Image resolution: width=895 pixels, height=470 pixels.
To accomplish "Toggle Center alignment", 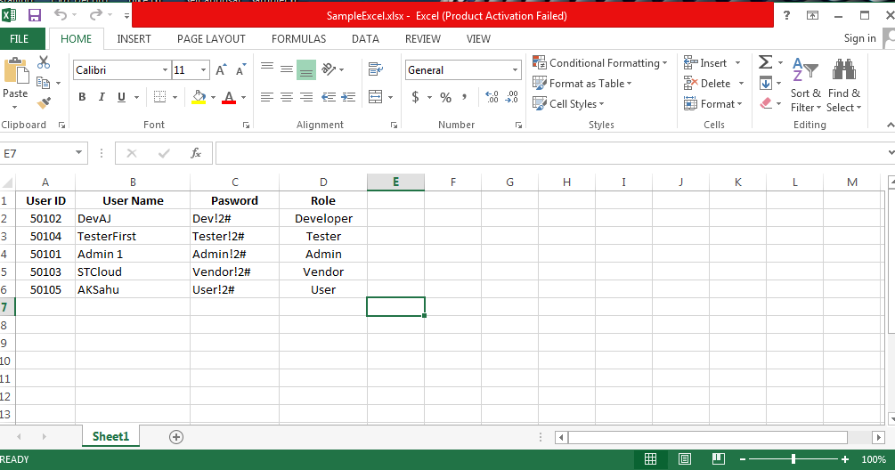I will tap(287, 97).
